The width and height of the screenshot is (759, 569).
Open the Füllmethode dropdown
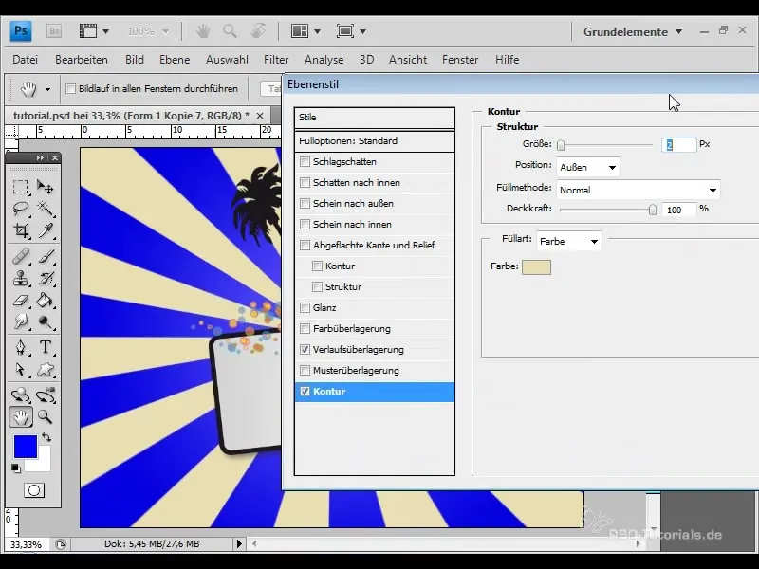(638, 191)
